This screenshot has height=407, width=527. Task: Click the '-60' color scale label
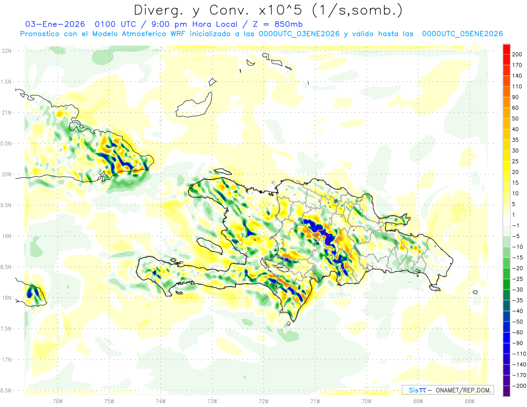(x=518, y=332)
